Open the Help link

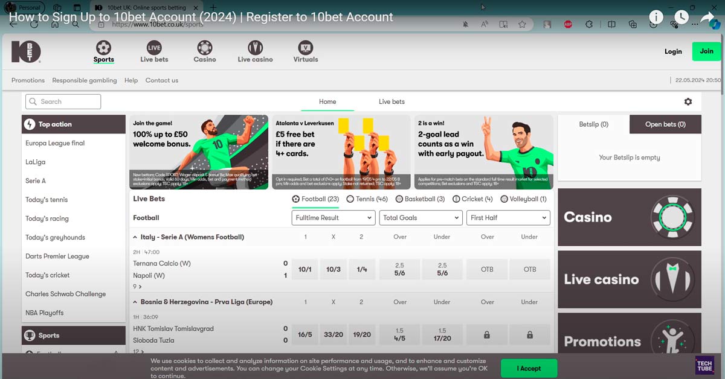[131, 80]
